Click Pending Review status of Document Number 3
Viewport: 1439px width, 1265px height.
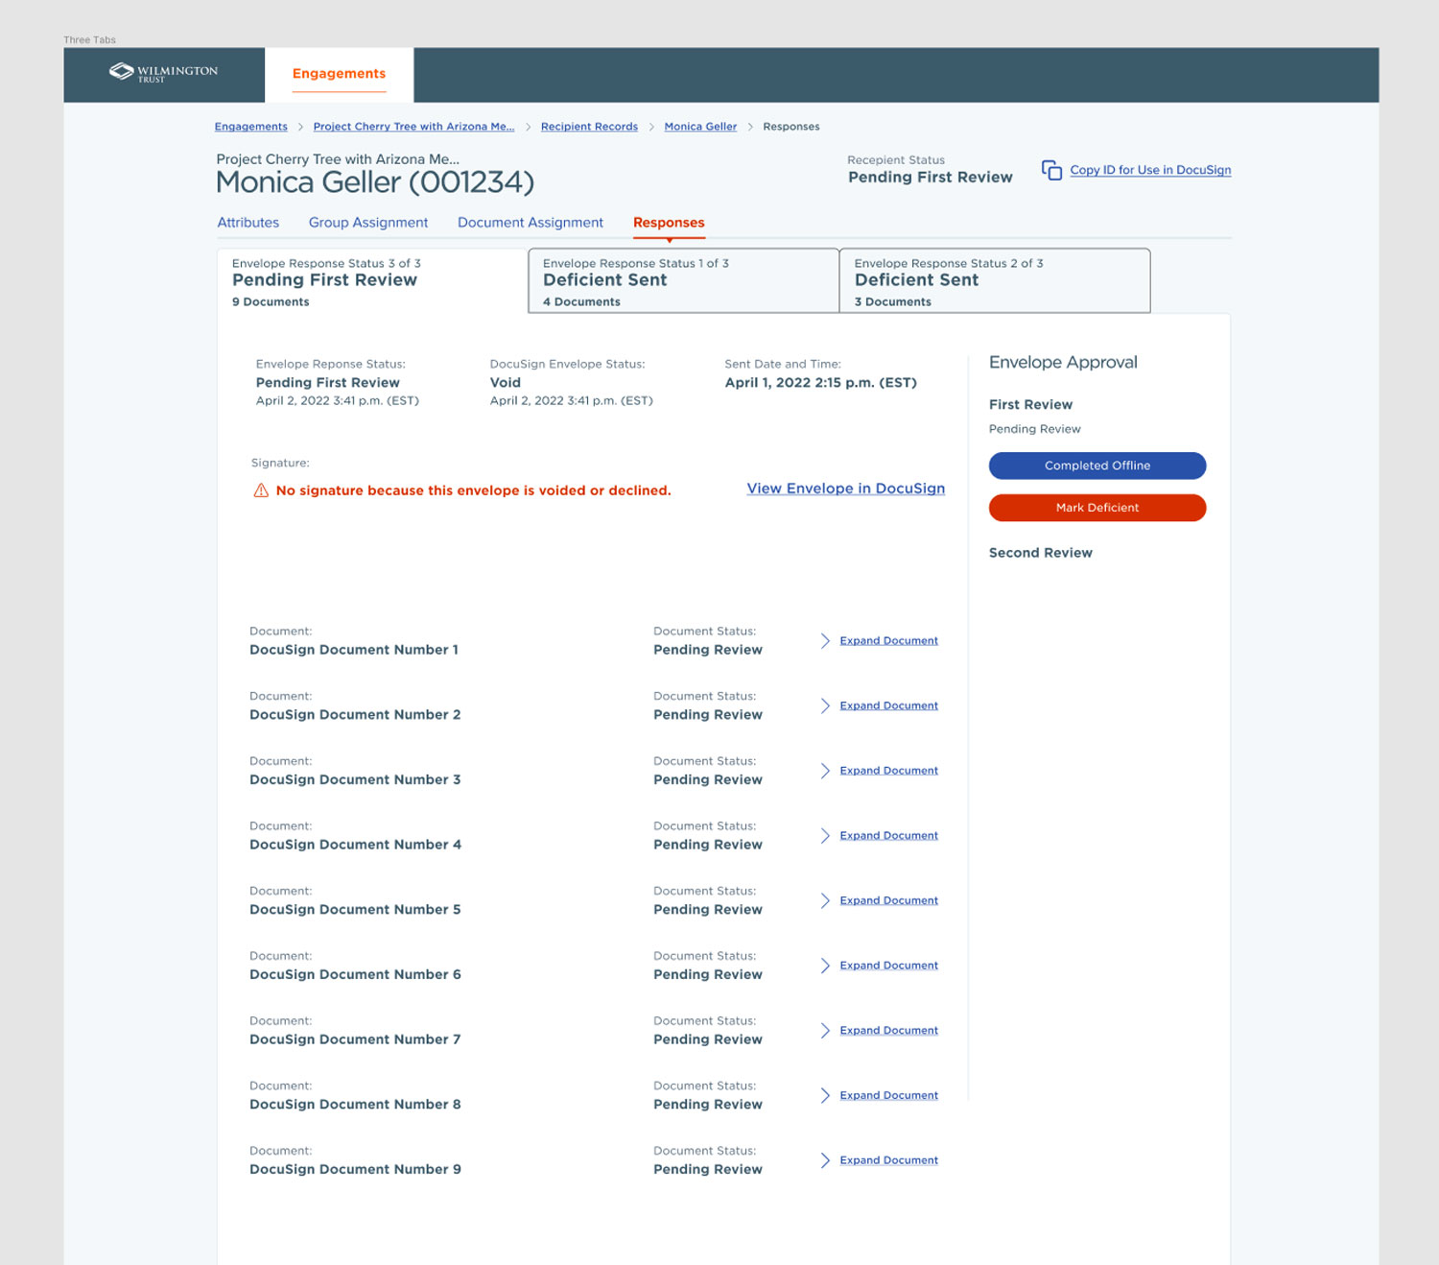coord(708,780)
